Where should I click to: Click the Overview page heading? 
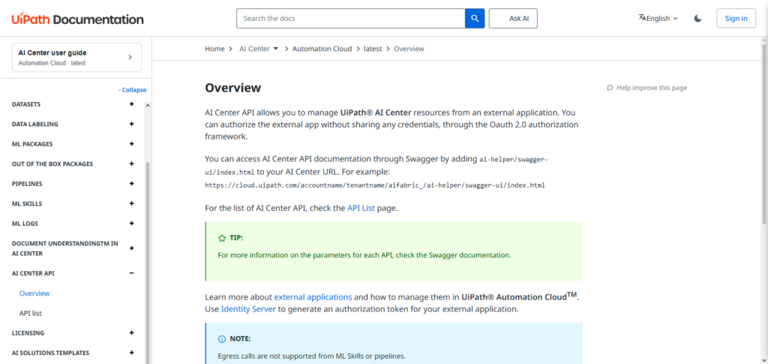[x=232, y=88]
